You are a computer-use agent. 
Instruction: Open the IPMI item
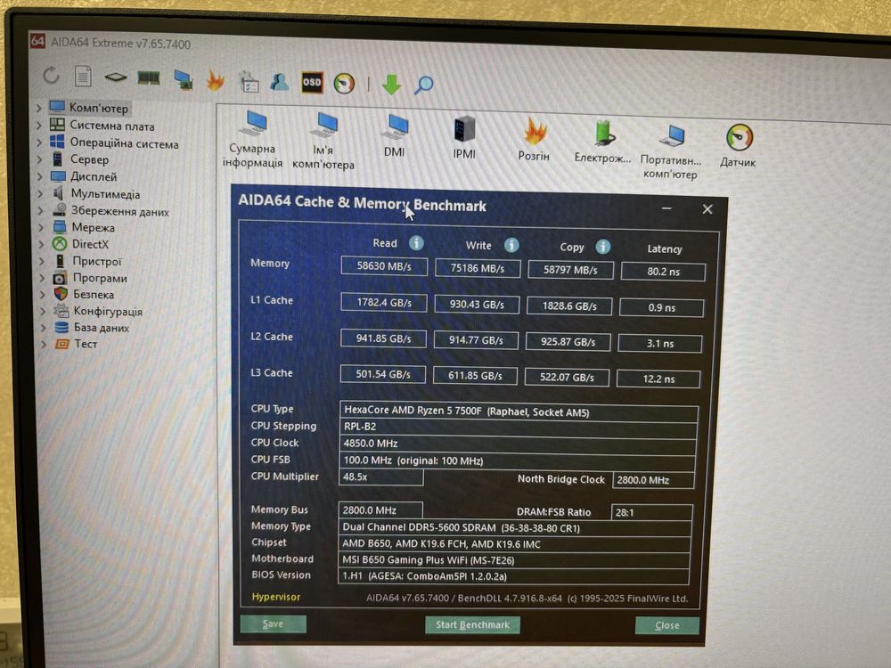(x=464, y=137)
